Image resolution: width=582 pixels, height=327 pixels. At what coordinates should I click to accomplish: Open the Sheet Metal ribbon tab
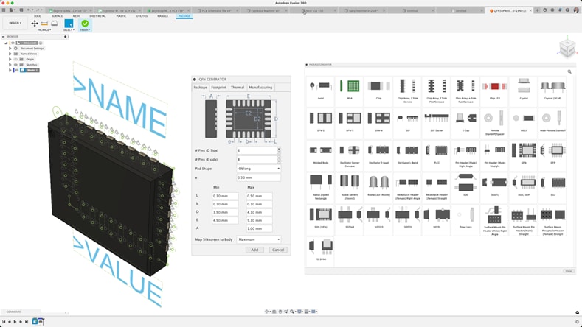tap(97, 16)
